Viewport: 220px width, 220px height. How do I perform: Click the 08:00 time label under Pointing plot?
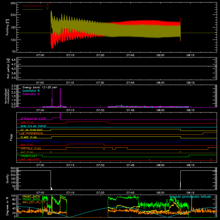pos(160,55)
